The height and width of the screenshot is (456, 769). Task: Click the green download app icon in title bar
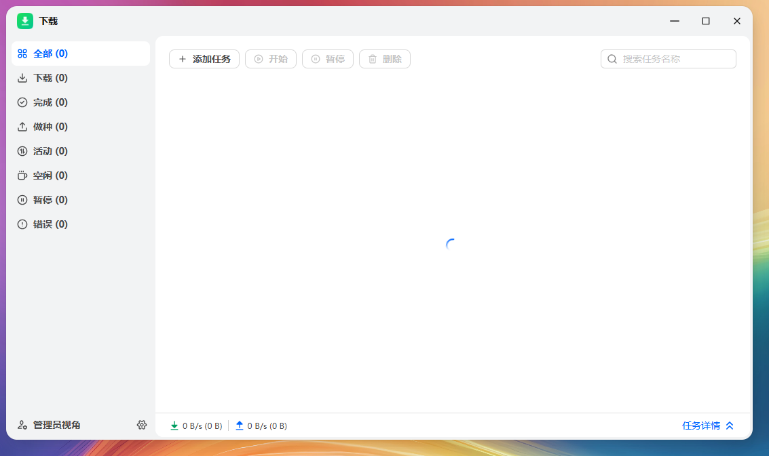tap(25, 21)
